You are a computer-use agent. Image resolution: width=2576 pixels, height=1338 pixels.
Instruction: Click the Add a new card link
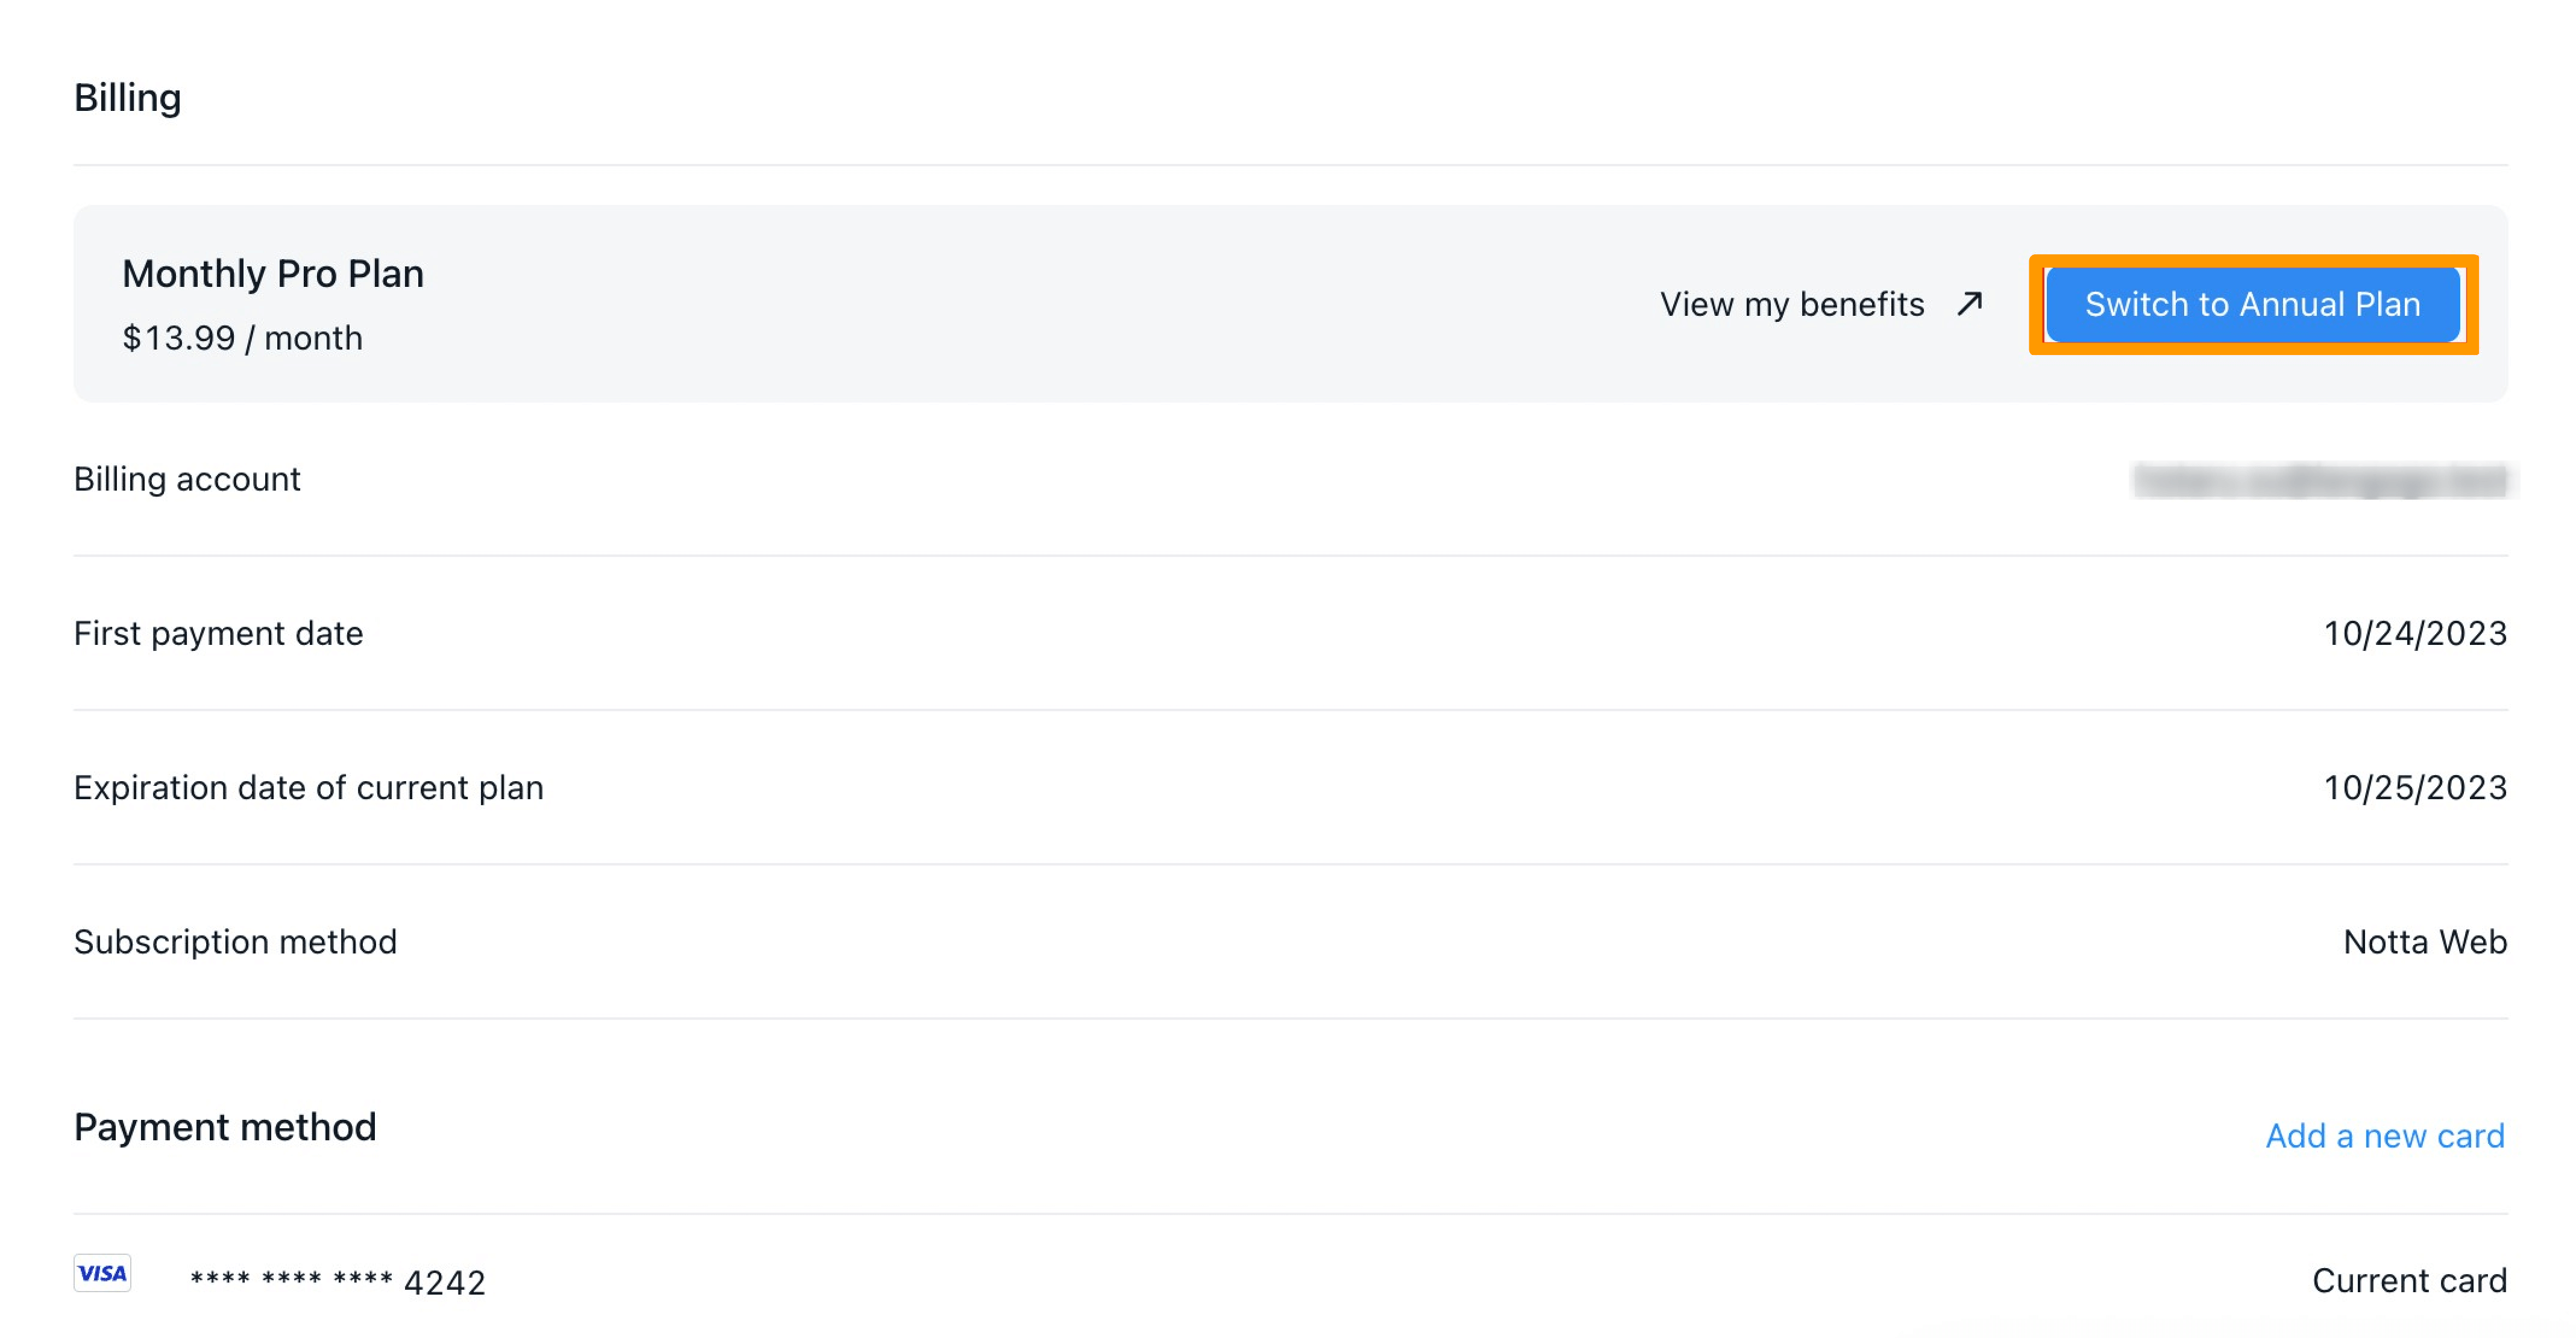(2385, 1135)
